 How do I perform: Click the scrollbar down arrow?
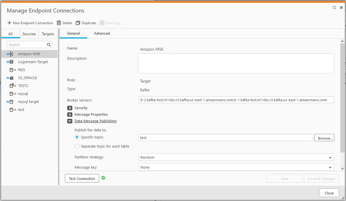coord(342,168)
